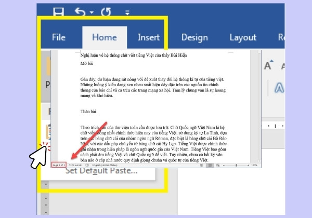Click paragraph starting 'Theo trích dẫn của thư viện'

coord(153,144)
